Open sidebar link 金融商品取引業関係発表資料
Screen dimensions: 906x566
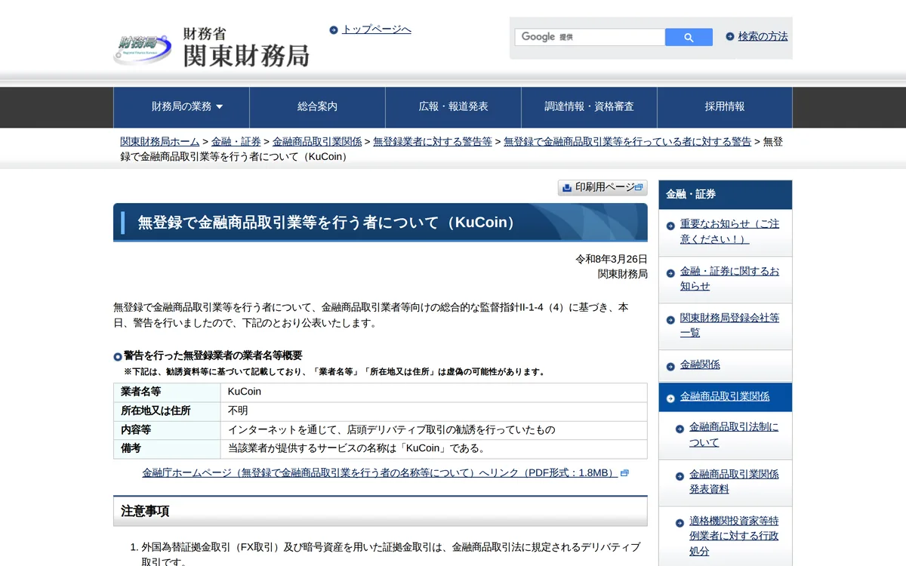coord(734,481)
